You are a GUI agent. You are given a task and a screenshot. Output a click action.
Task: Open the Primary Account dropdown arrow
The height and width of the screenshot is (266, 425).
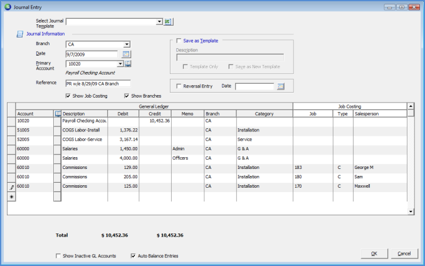(x=120, y=64)
